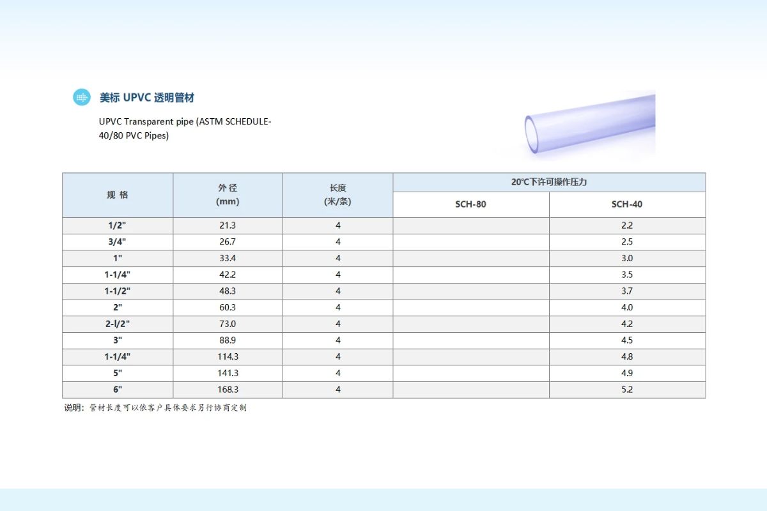The image size is (767, 511).
Task: Click the SCH-40 sub-header
Action: (x=627, y=204)
